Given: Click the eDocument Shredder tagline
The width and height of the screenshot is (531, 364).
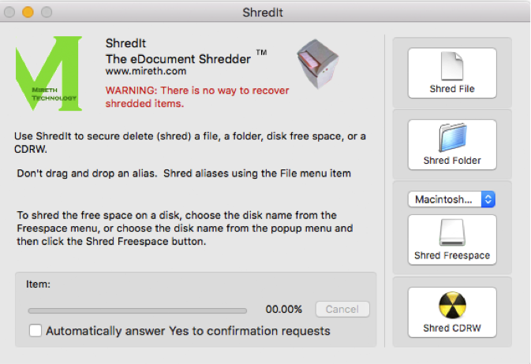Looking at the screenshot, I should tap(178, 59).
